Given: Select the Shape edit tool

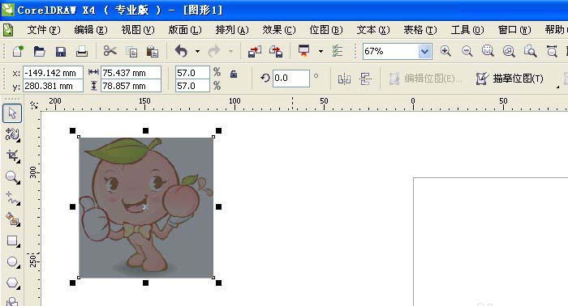Looking at the screenshot, I should 12,134.
